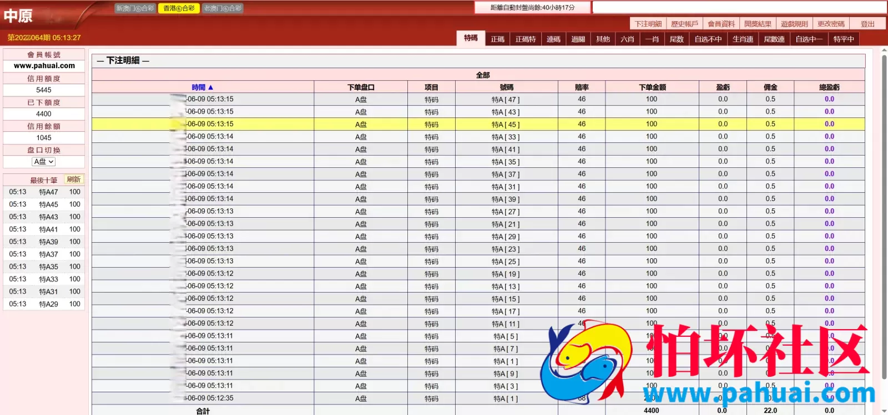Open the 歷史帳戶 page
Screen dimensions: 888x415
684,24
